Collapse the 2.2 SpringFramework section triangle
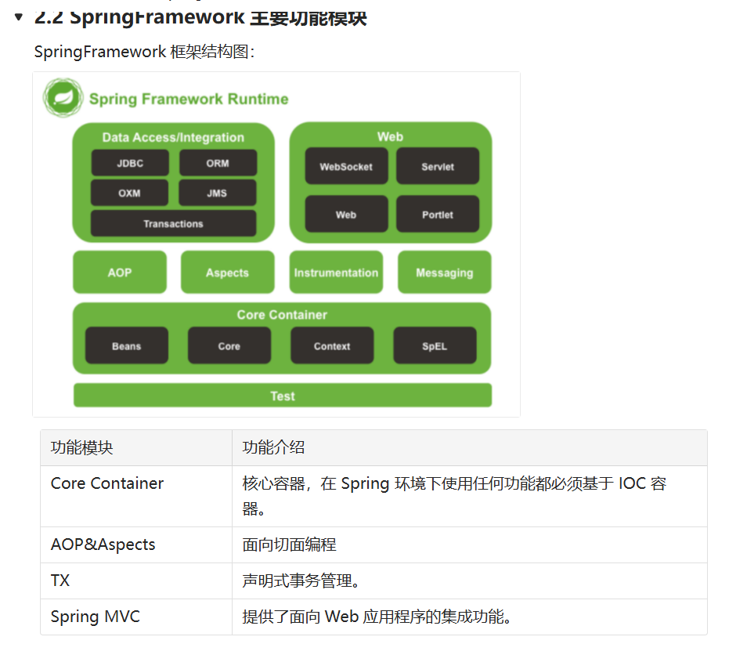 tap(19, 18)
